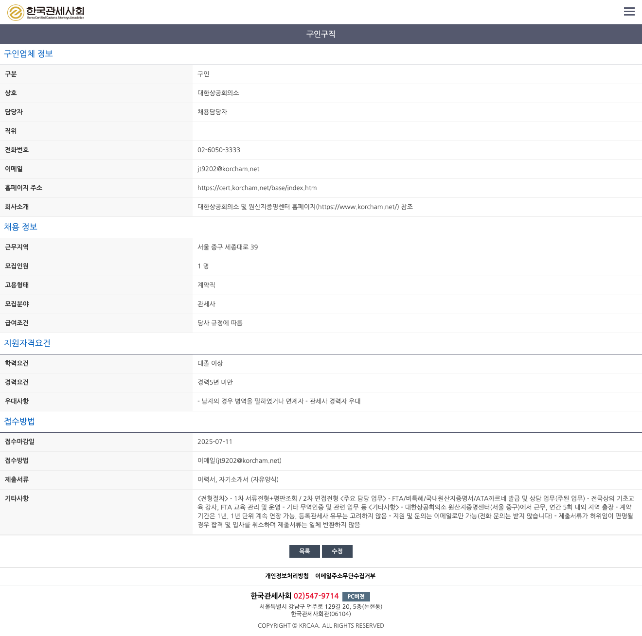
Task: Select the 접수방법 section heading
Action: click(19, 422)
